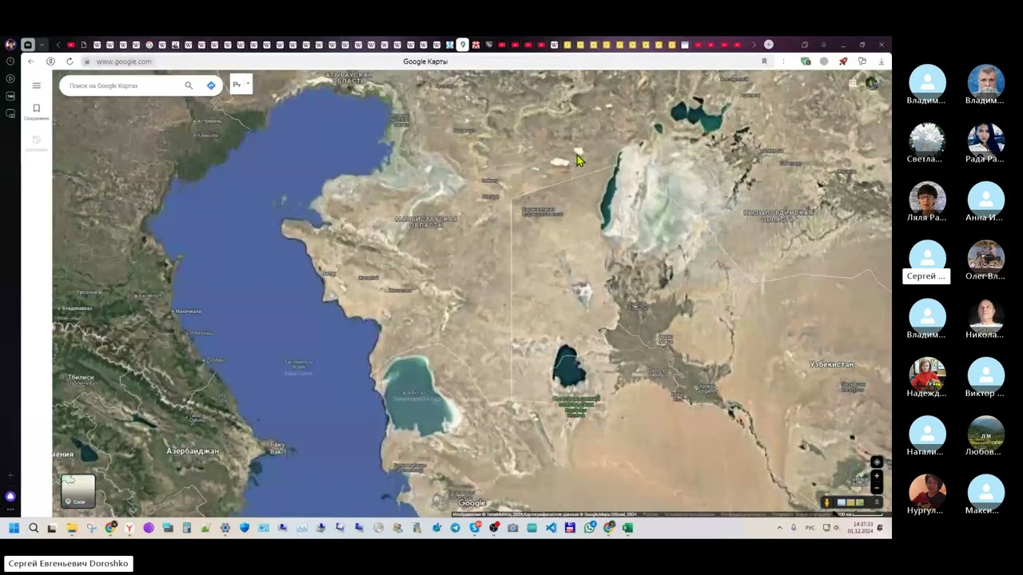
Task: Open the three-dot page menu in address bar
Action: [x=783, y=61]
